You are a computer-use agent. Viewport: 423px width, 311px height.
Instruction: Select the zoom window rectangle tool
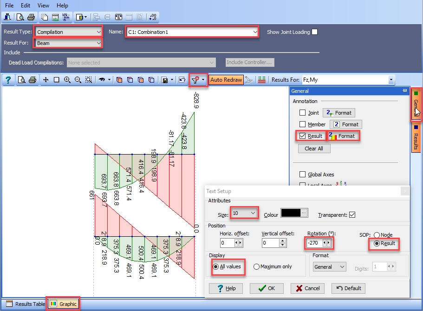click(x=56, y=80)
